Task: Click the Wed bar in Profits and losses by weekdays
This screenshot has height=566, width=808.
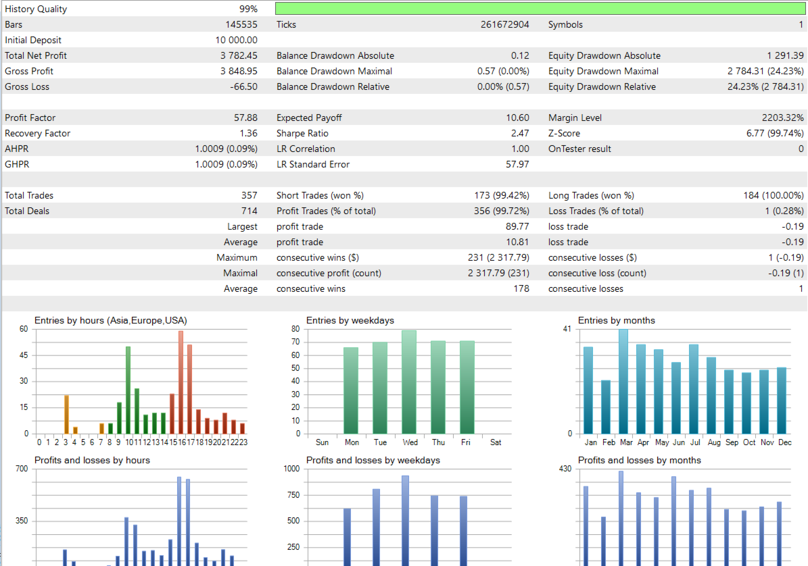Action: [406, 521]
